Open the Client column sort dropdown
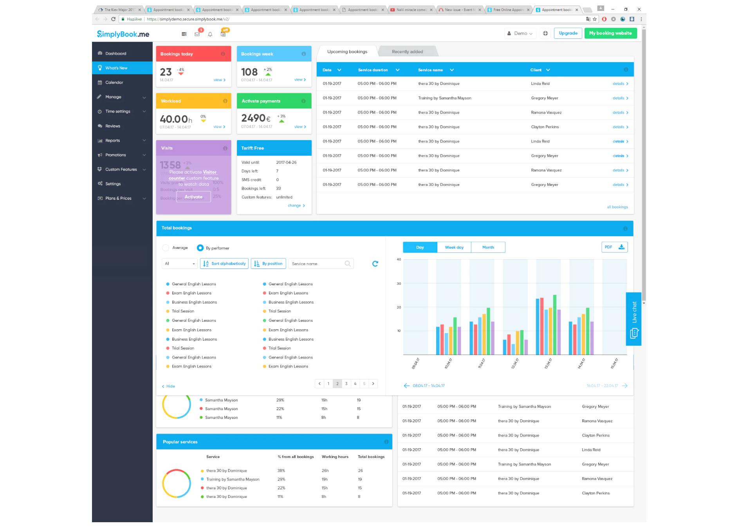The height and width of the screenshot is (532, 738). tap(547, 70)
